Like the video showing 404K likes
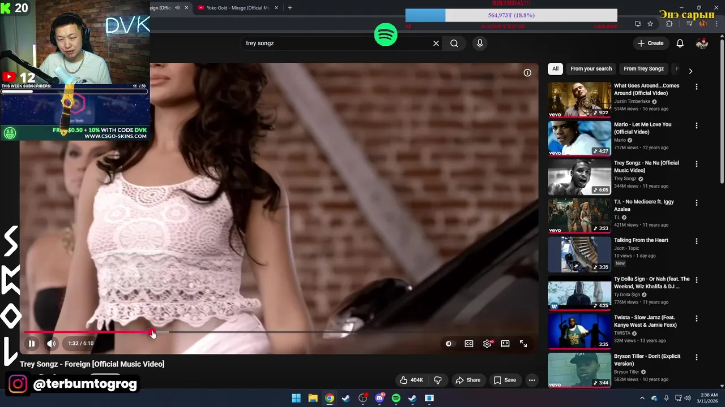Image resolution: width=725 pixels, height=407 pixels. [x=411, y=380]
